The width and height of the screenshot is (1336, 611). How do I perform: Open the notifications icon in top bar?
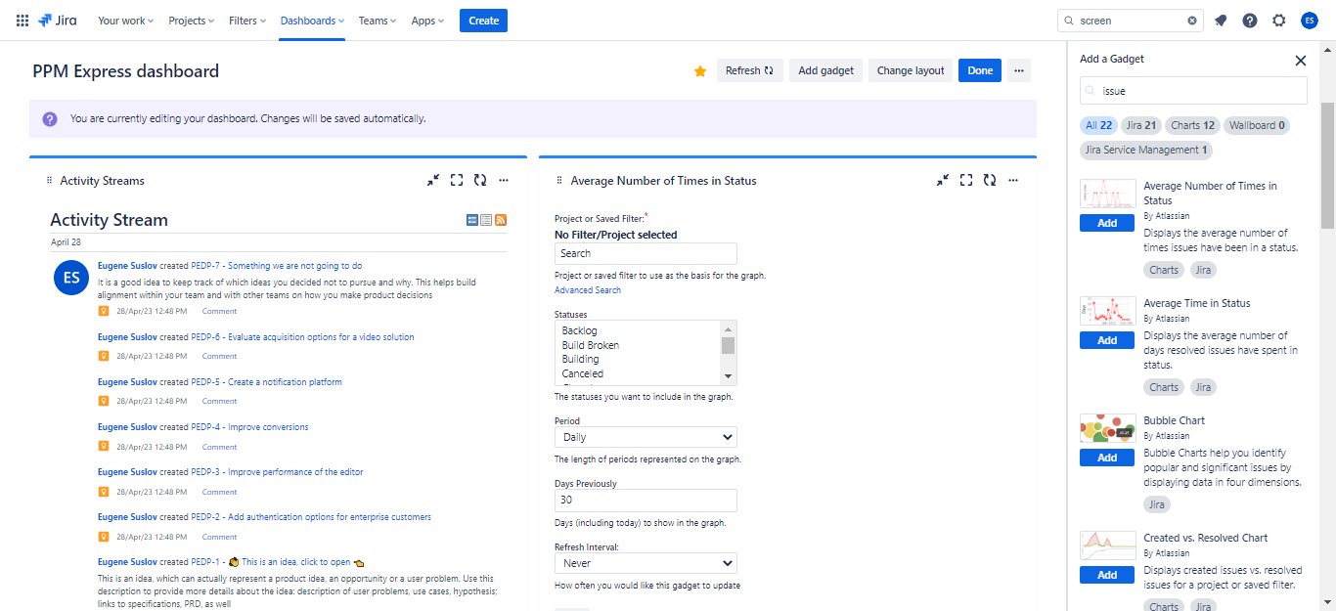click(1221, 21)
